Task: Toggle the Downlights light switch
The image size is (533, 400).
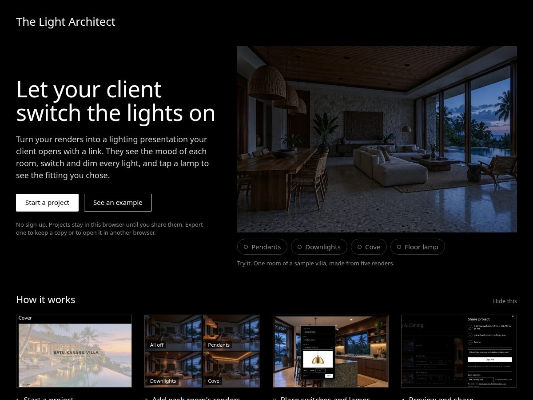Action: click(x=319, y=247)
